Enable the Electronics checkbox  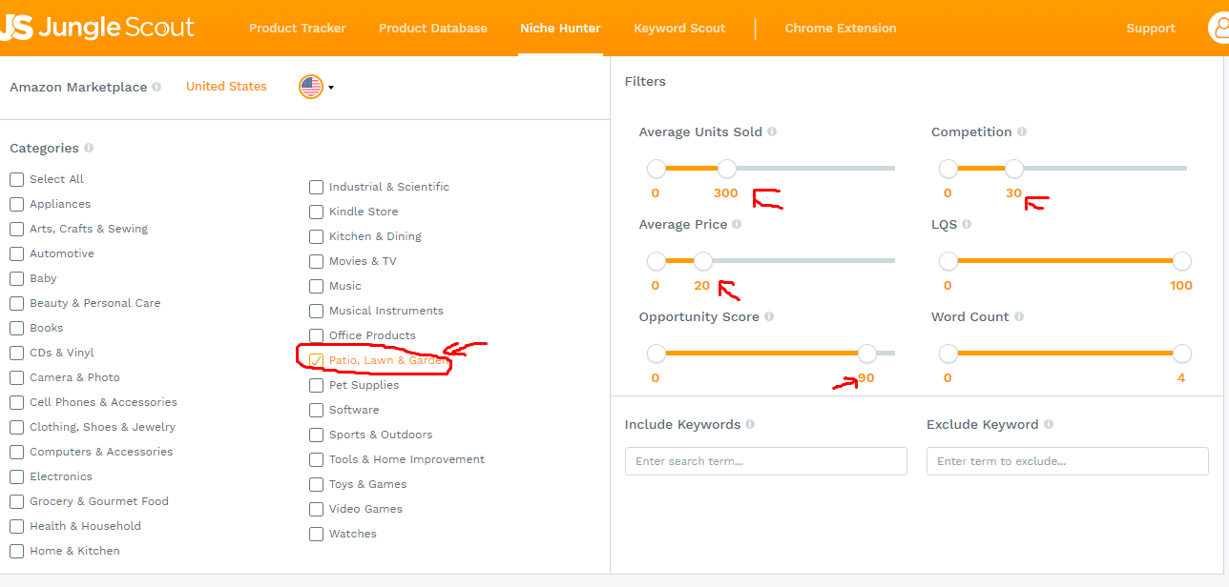pyautogui.click(x=17, y=476)
